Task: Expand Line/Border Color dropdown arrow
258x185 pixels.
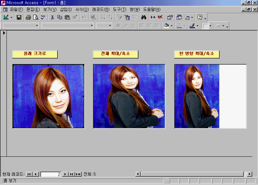Action: pos(197,26)
